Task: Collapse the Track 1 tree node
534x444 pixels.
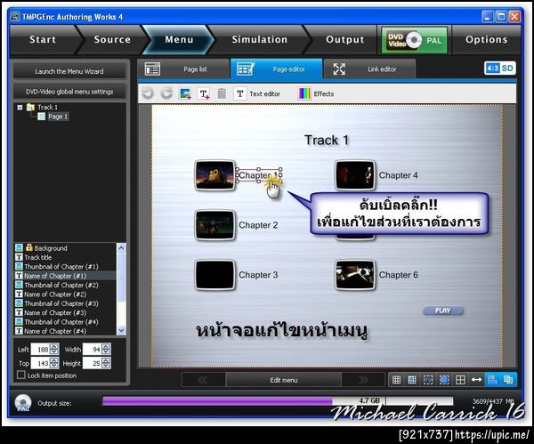Action: pyautogui.click(x=20, y=108)
